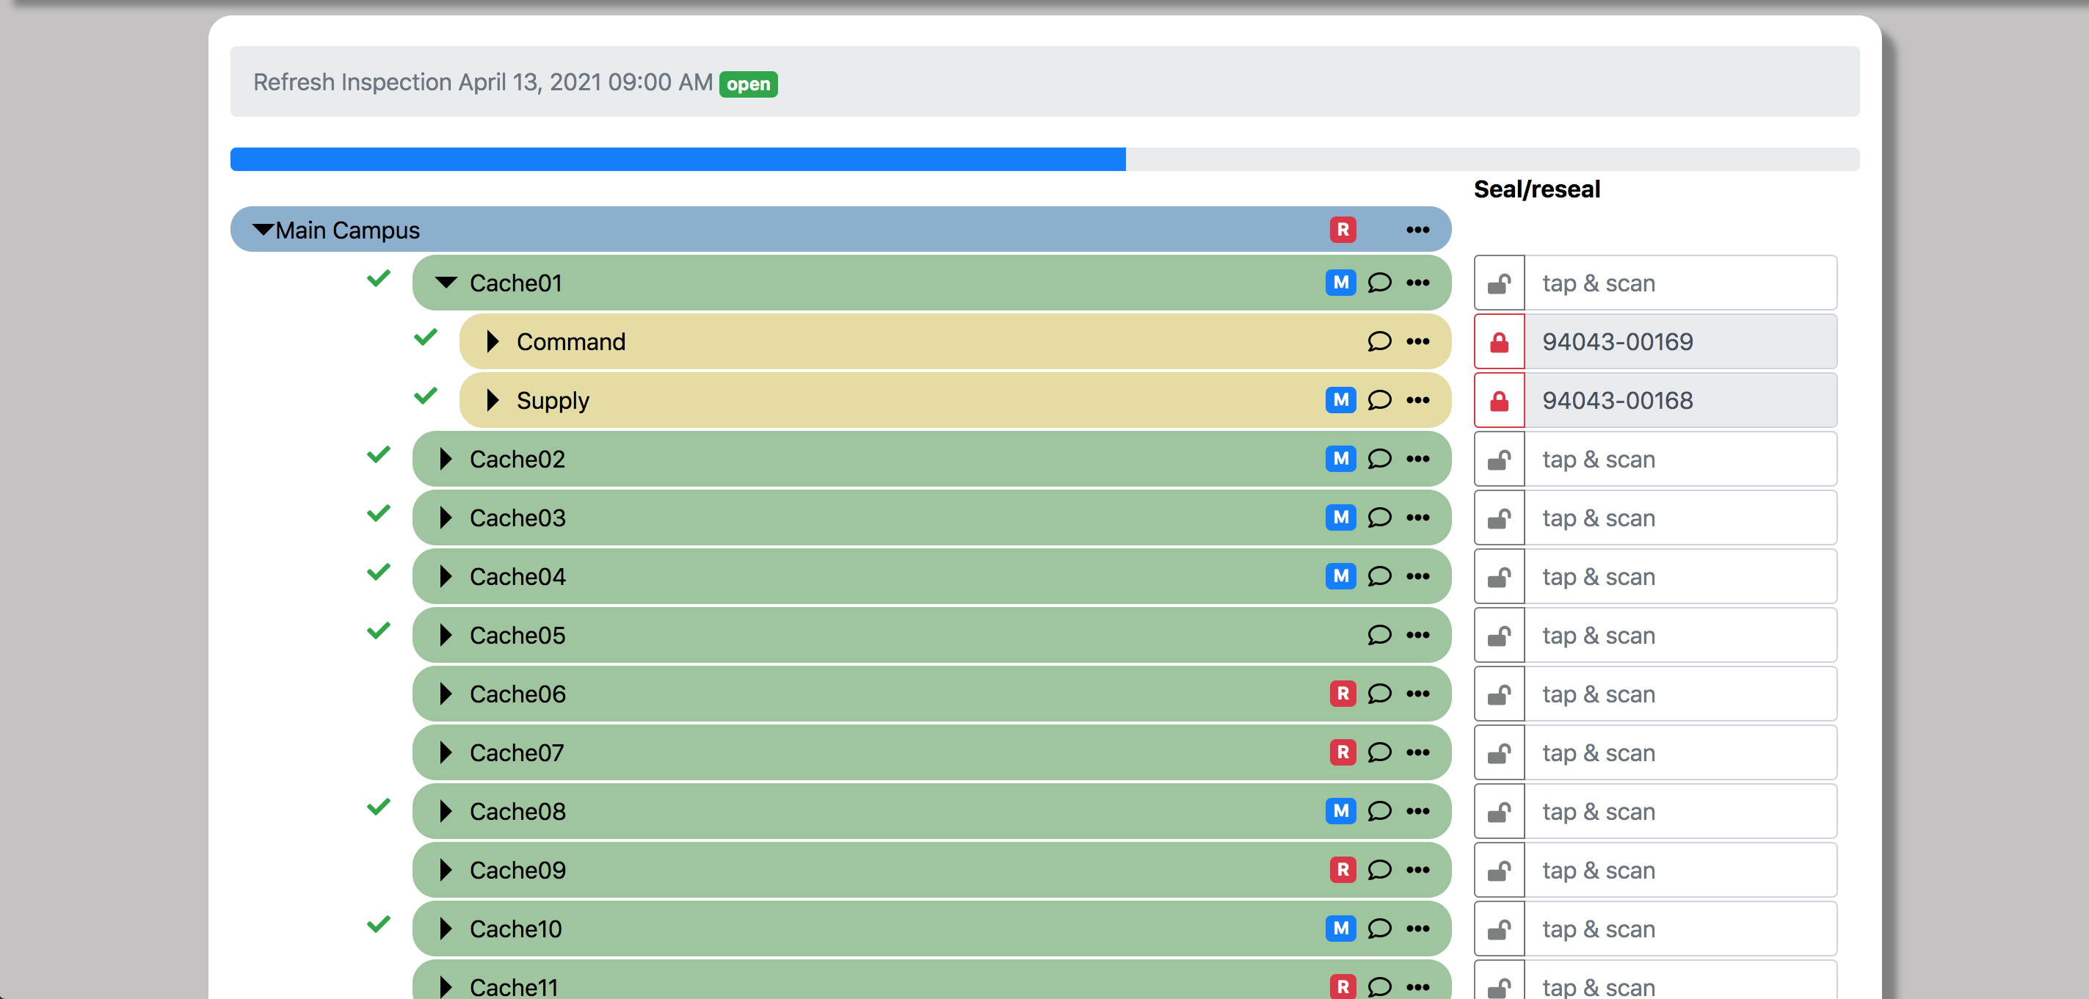
Task: Click the inspection progress bar
Action: [x=1044, y=159]
